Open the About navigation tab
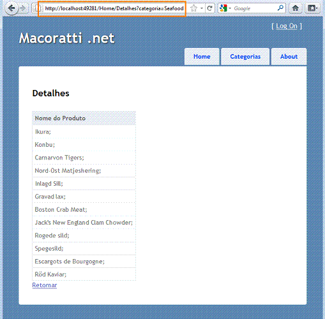325x319 pixels. coord(289,57)
